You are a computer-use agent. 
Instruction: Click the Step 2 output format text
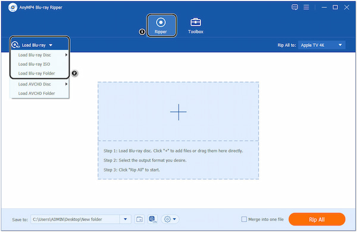coord(145,160)
